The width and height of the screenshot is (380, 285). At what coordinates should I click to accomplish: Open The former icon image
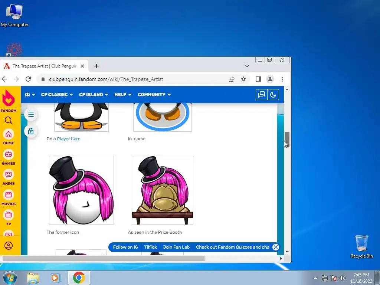point(81,190)
